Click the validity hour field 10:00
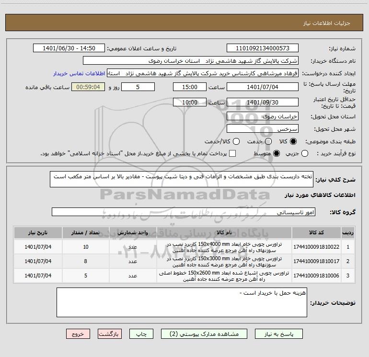Screen dimensions: 369x357 [x=190, y=102]
